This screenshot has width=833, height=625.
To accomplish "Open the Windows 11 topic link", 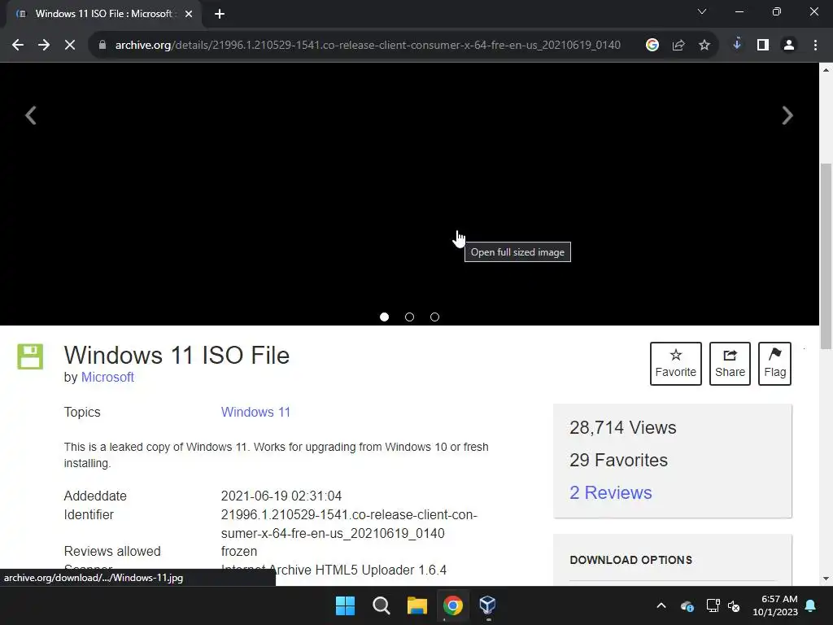I will click(255, 412).
